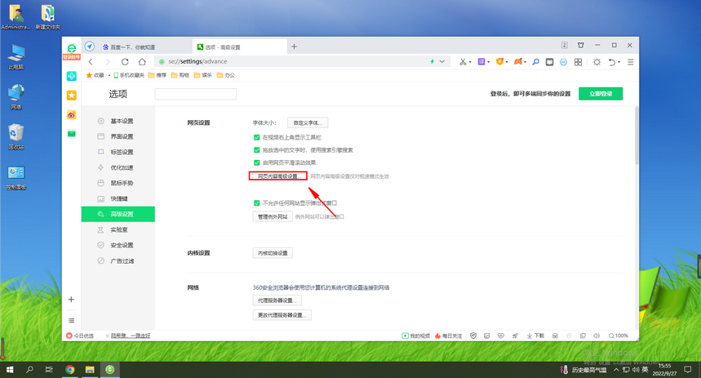Click the settings page vertical scrollbar
Screen dimensions: 701x378
(x=637, y=135)
